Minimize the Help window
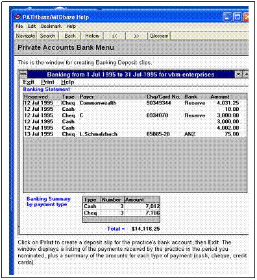This screenshot has width=257, height=280. coord(227,17)
